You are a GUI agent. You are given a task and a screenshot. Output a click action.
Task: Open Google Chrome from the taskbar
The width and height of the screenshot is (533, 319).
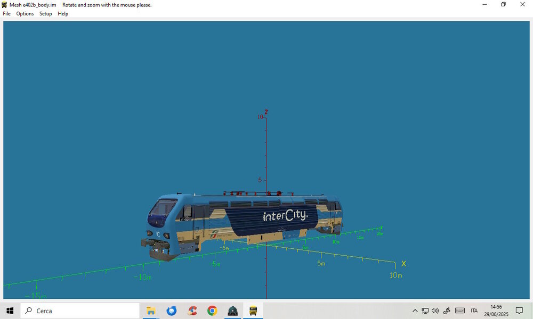click(x=212, y=310)
